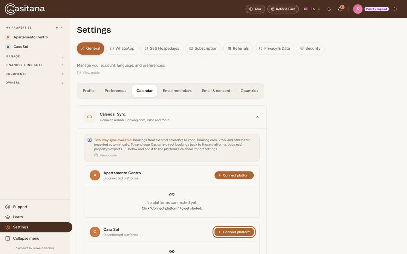Add a new property with plus icon
This screenshot has width=407, height=254.
(x=57, y=28)
